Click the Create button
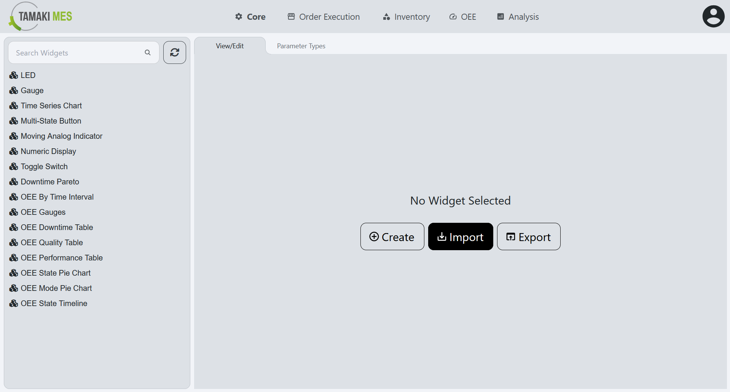The width and height of the screenshot is (730, 392). point(392,236)
